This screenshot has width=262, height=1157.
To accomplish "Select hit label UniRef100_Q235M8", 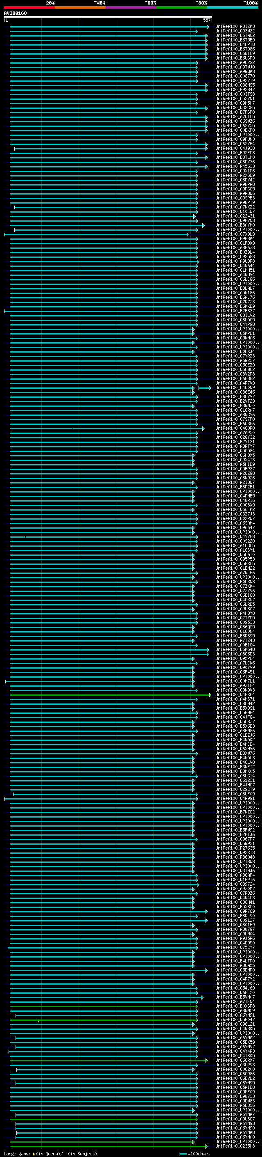I will (235, 1146).
